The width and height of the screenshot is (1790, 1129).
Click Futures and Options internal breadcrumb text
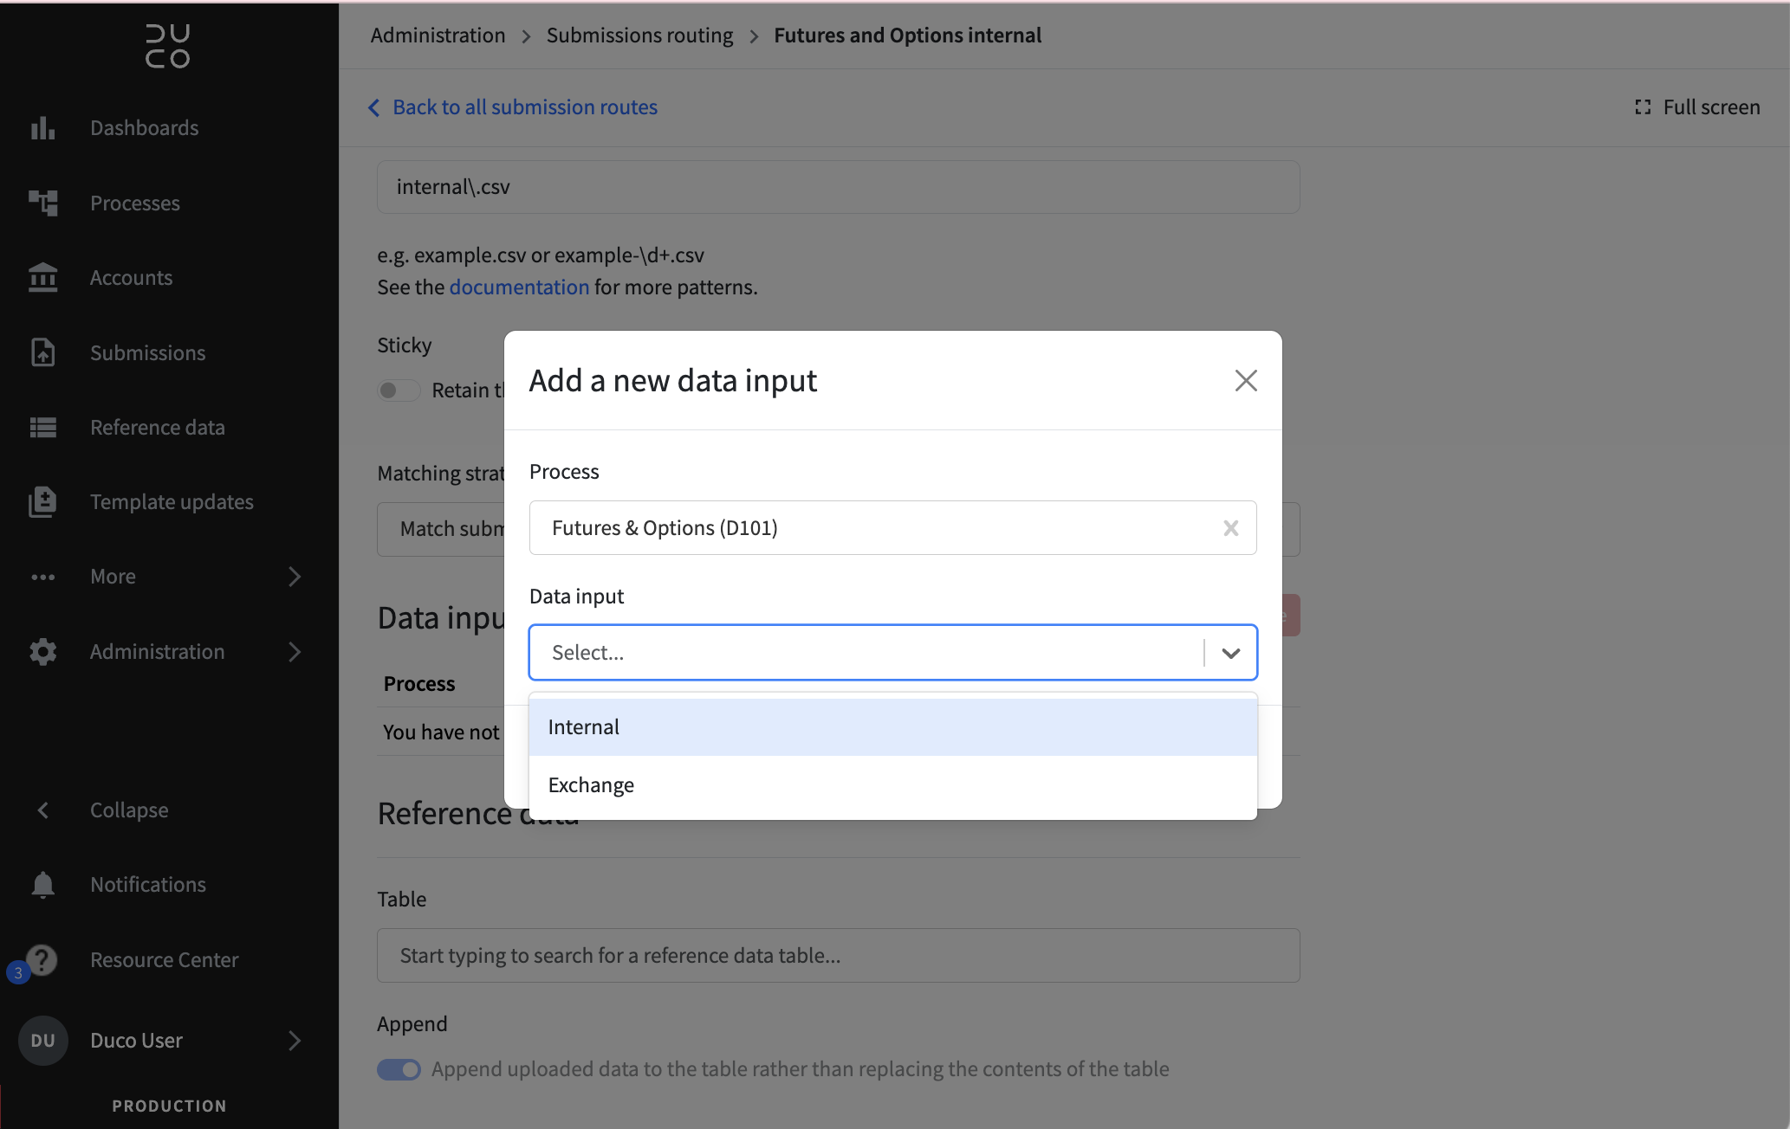pyautogui.click(x=907, y=35)
